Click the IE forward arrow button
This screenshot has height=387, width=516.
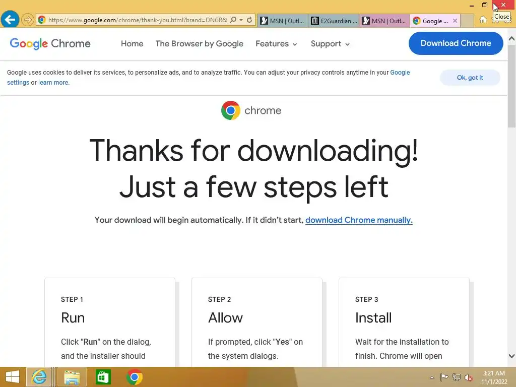pos(28,20)
